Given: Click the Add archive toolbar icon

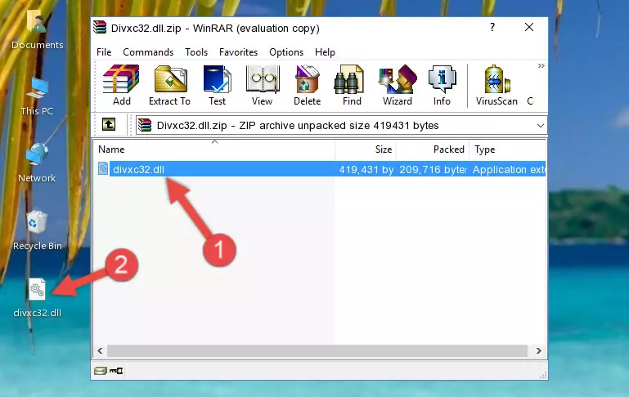Looking at the screenshot, I should [x=121, y=85].
